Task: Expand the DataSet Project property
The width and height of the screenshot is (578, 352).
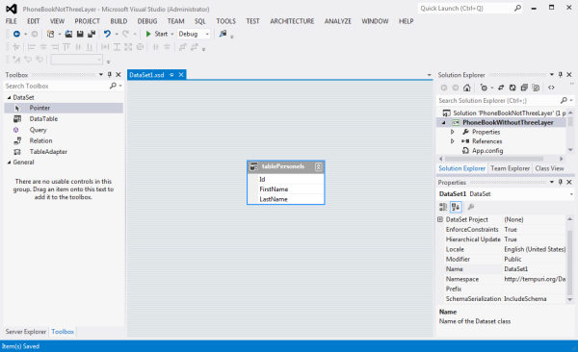Action: click(440, 219)
